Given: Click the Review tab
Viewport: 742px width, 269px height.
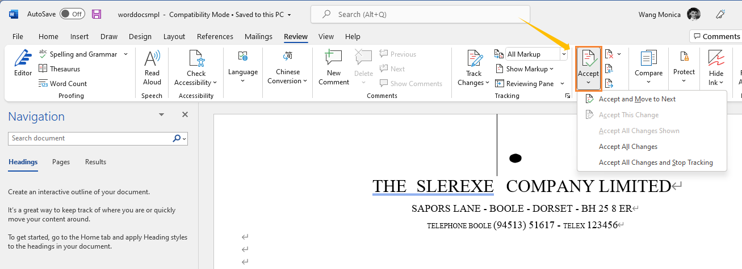Looking at the screenshot, I should [296, 36].
